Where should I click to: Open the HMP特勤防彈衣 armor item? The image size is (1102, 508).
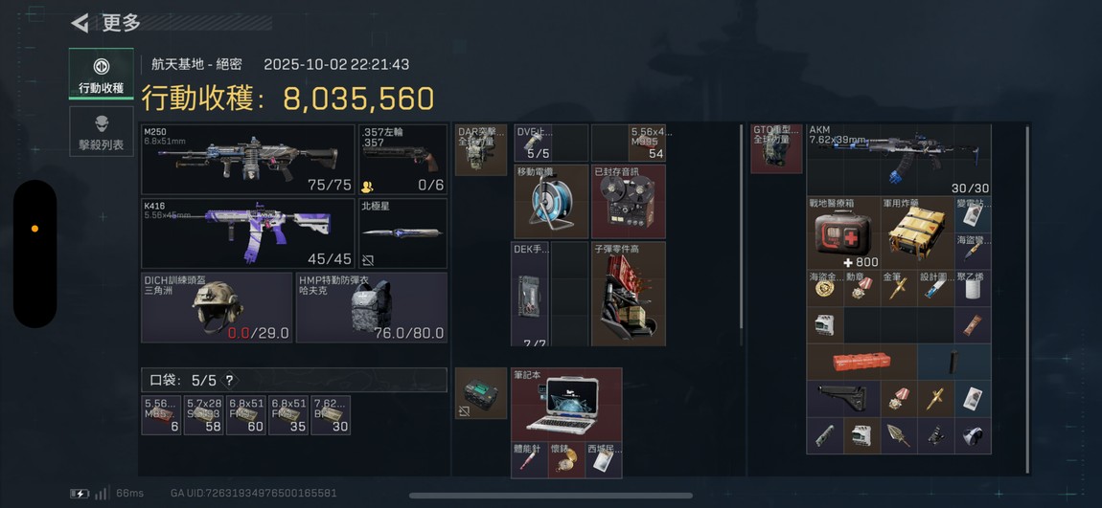tap(372, 307)
